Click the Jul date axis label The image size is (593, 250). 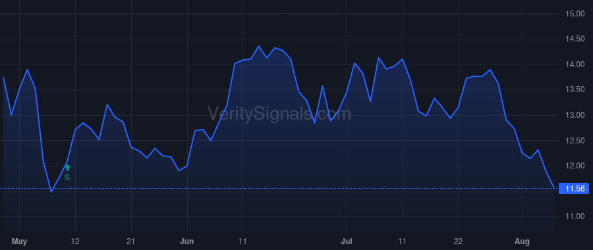[x=347, y=241]
